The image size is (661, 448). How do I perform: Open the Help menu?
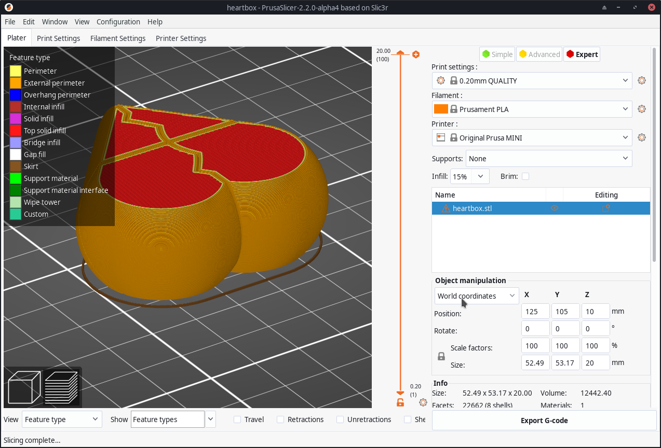(x=155, y=22)
